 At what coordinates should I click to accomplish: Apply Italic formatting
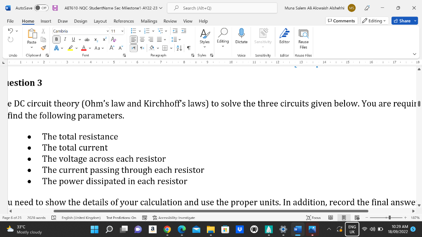pos(64,39)
